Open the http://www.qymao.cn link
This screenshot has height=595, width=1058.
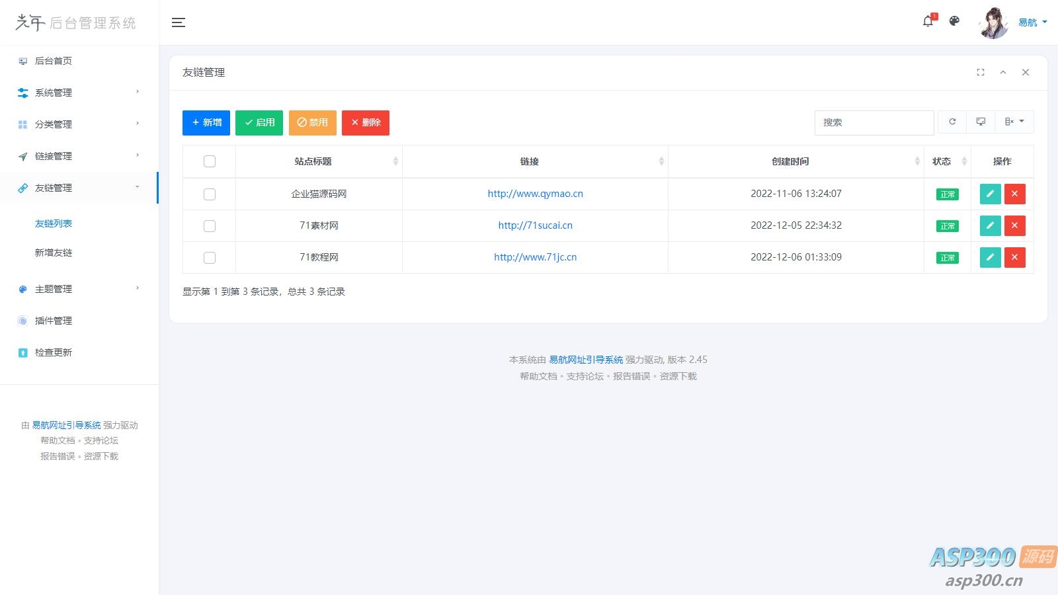(536, 194)
